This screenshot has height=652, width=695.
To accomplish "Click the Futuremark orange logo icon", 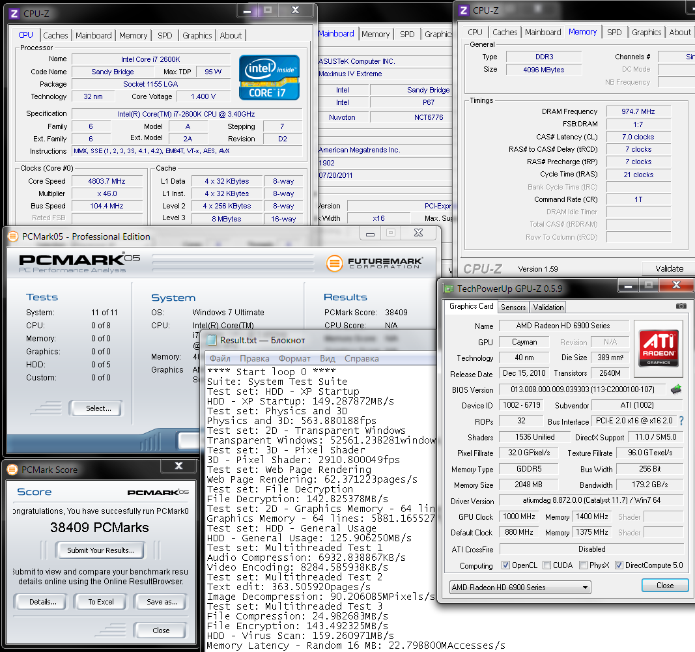I will tap(335, 263).
